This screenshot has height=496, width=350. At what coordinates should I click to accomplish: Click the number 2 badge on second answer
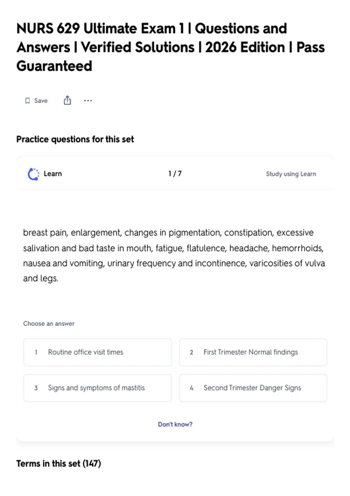191,352
